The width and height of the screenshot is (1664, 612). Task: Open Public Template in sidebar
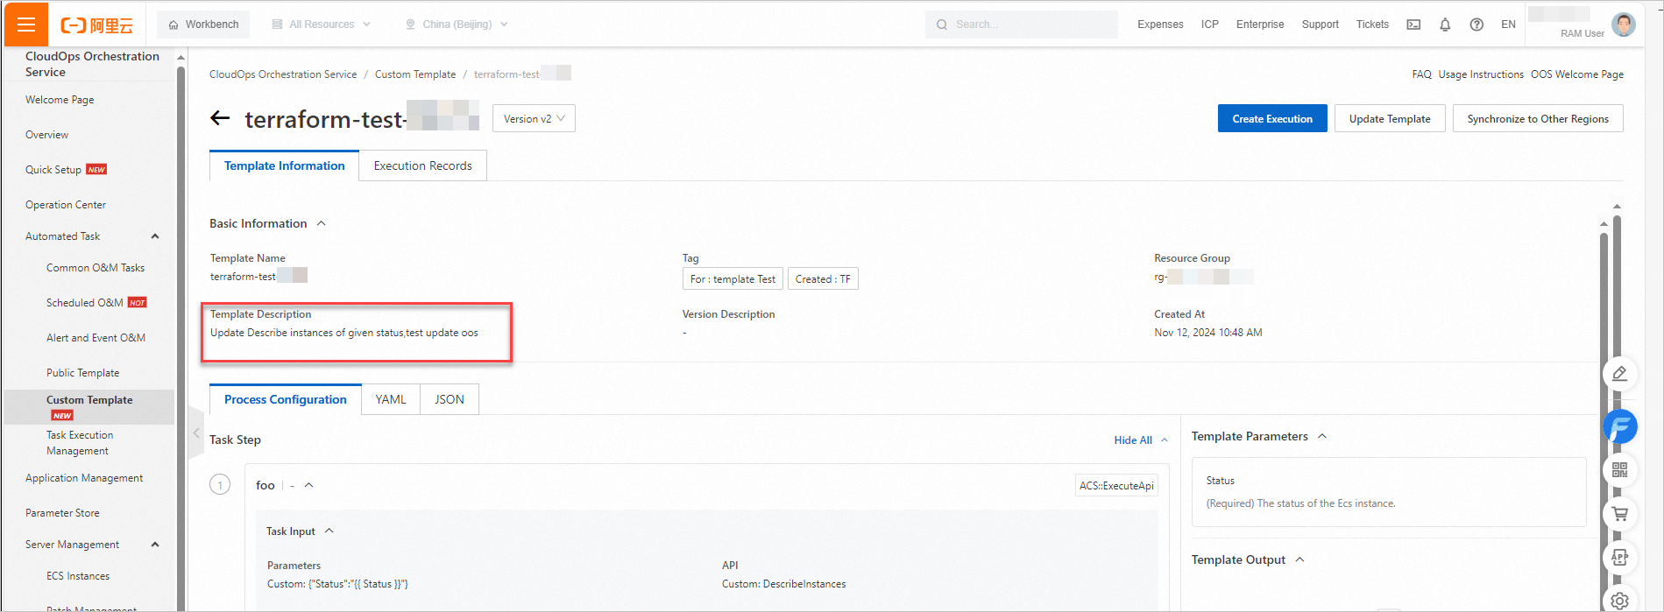point(82,373)
